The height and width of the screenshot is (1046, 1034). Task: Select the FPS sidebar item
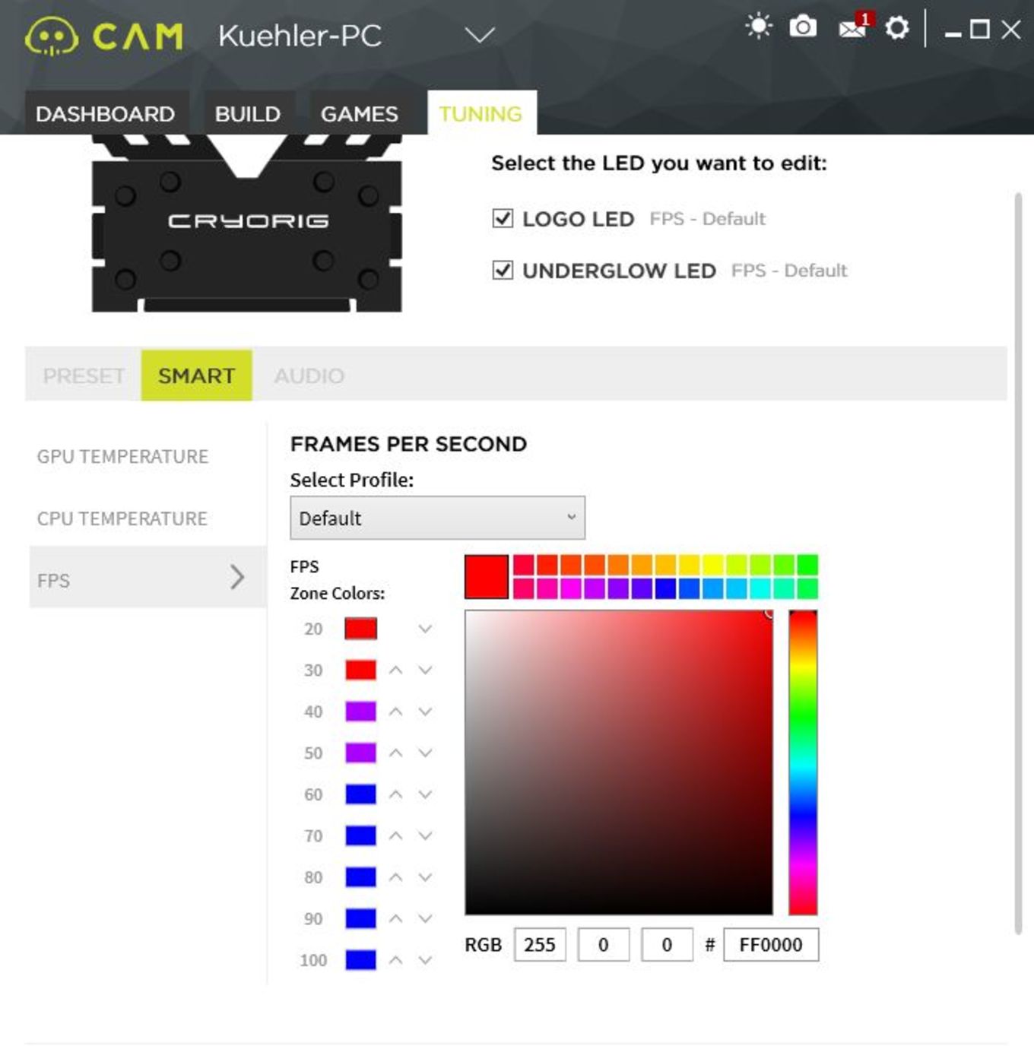[147, 577]
